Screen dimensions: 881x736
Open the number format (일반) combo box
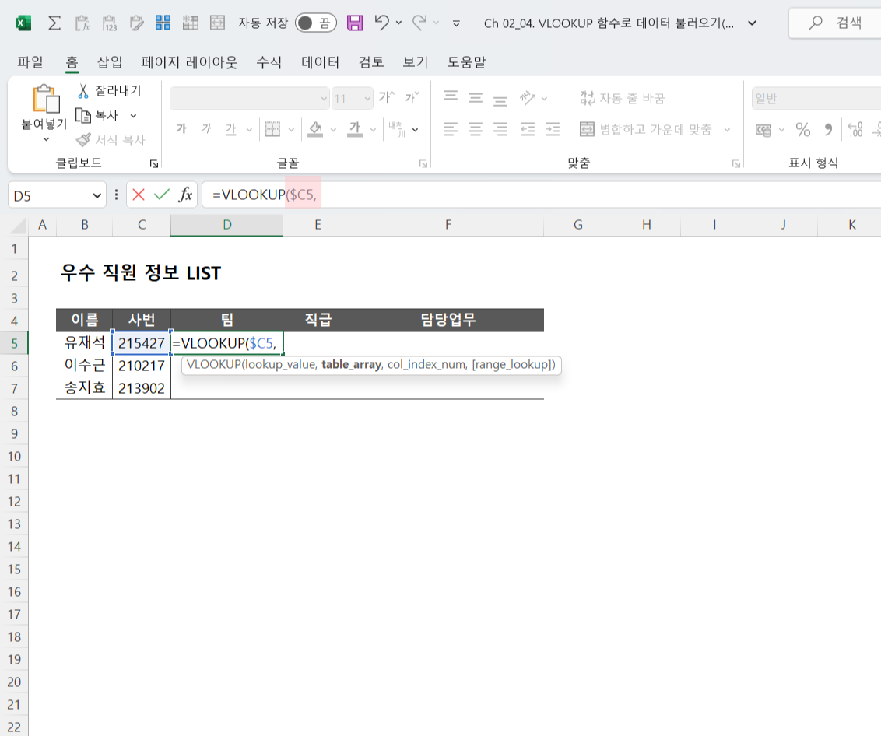tap(817, 99)
